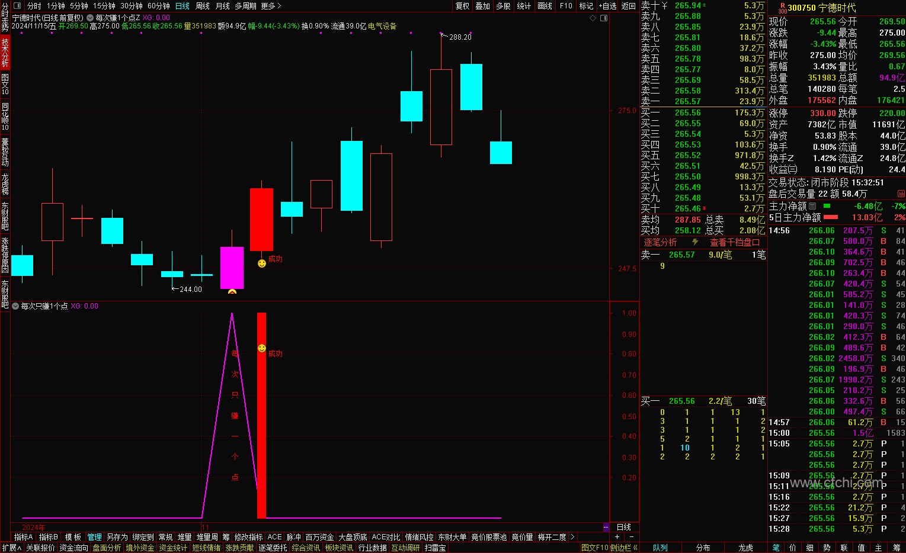The height and width of the screenshot is (553, 906).
Task: Open the 查看千档盘口 link
Action: coord(735,242)
